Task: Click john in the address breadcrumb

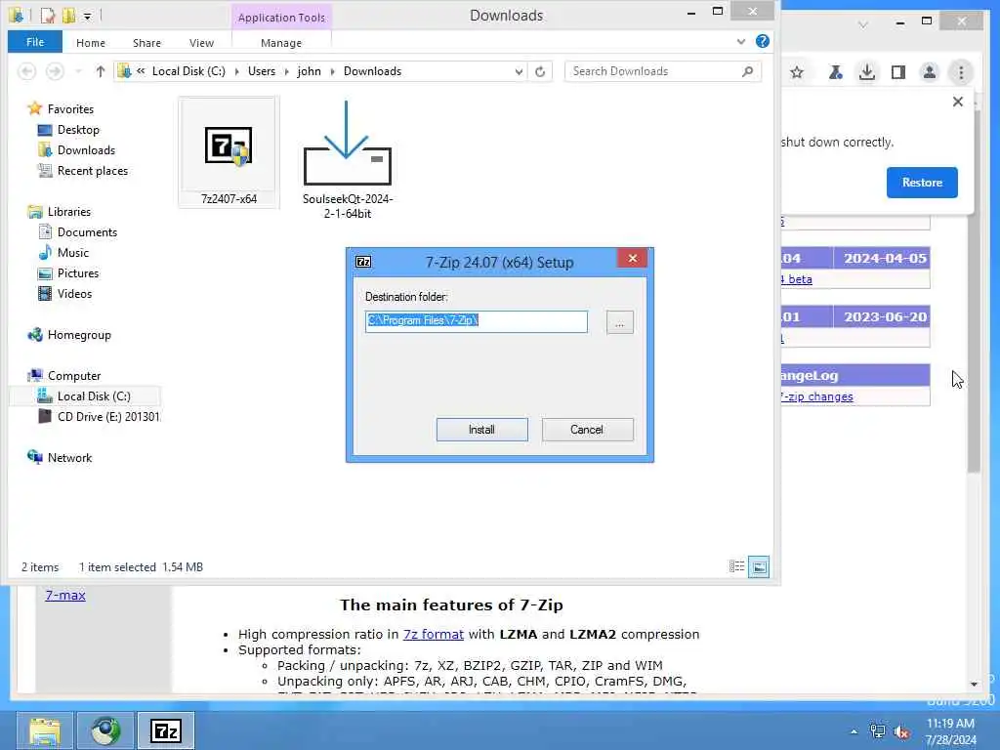Action: pyautogui.click(x=310, y=71)
